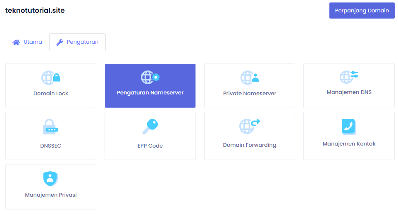Click the Manajemen Privasi shield icon

point(50,179)
